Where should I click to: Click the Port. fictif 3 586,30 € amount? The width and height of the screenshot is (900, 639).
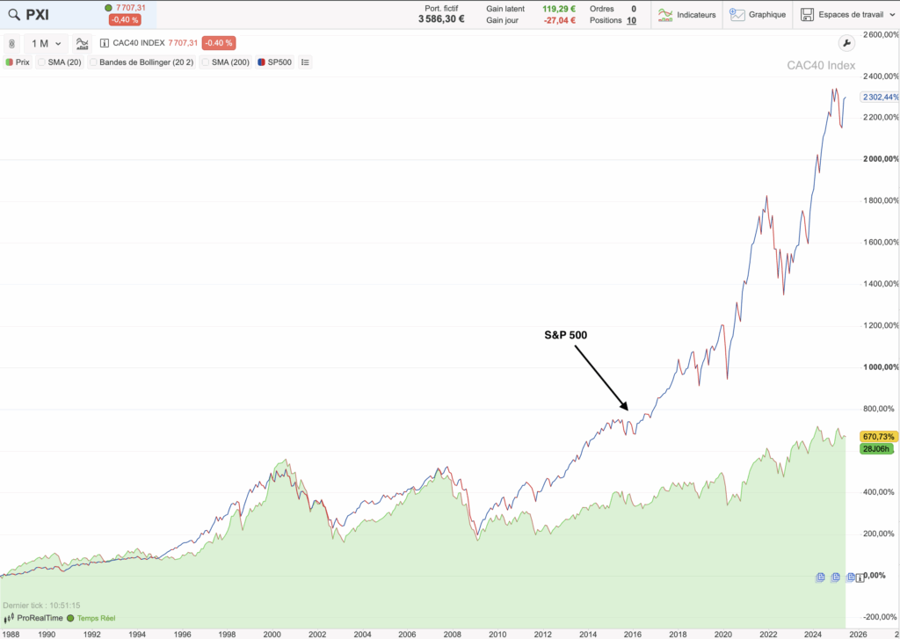click(441, 19)
